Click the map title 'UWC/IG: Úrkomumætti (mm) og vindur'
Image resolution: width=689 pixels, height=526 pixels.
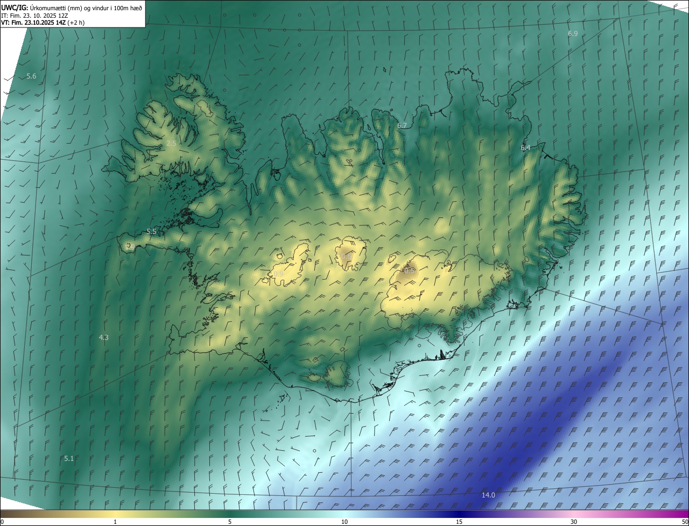tap(72, 8)
